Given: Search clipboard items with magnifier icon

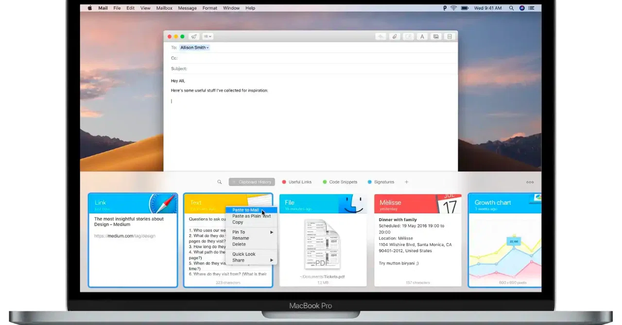Looking at the screenshot, I should pyautogui.click(x=220, y=182).
